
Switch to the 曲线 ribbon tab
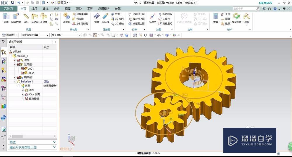pos(46,8)
